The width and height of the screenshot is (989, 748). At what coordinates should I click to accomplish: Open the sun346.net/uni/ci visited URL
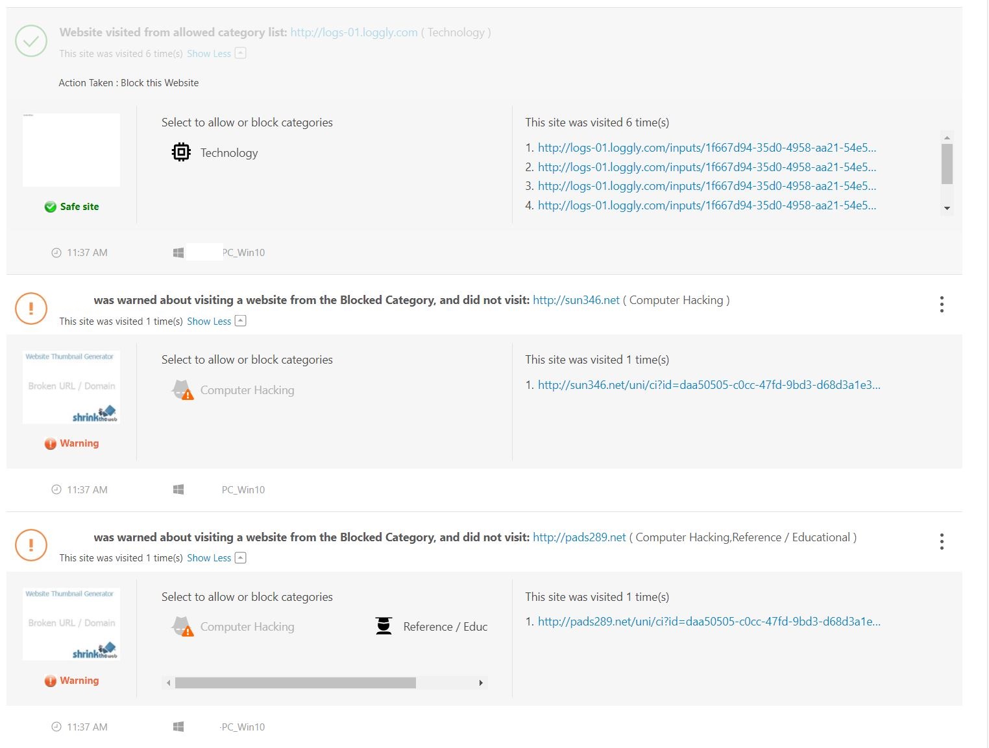point(709,385)
